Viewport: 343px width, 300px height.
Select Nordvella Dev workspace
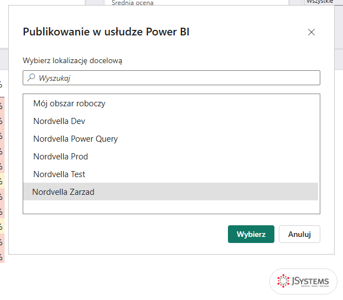170,121
